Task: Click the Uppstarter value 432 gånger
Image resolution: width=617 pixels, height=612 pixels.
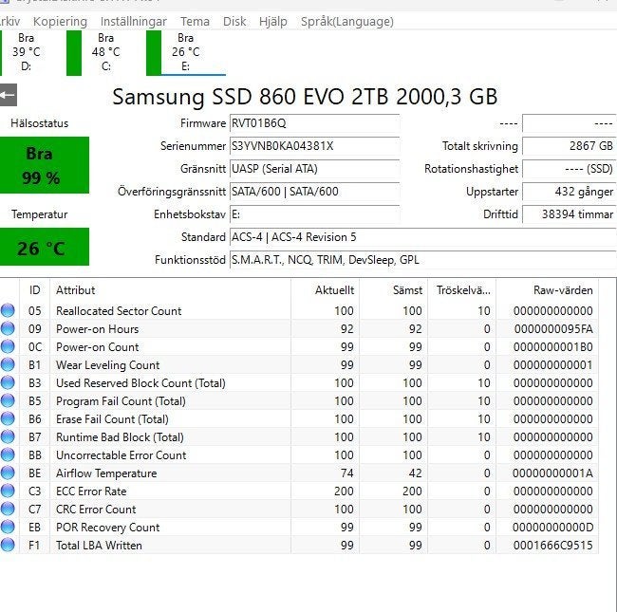Action: tap(569, 192)
